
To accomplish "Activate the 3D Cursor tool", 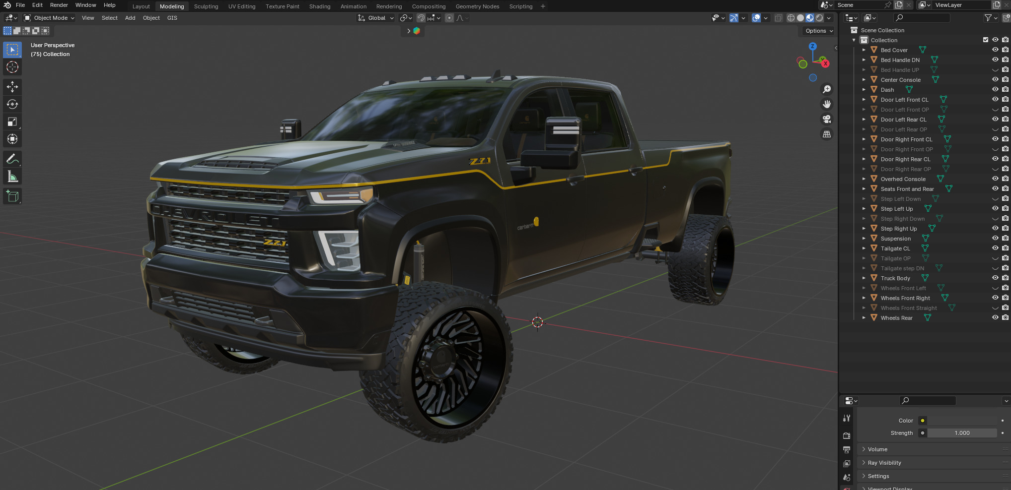I will [12, 67].
